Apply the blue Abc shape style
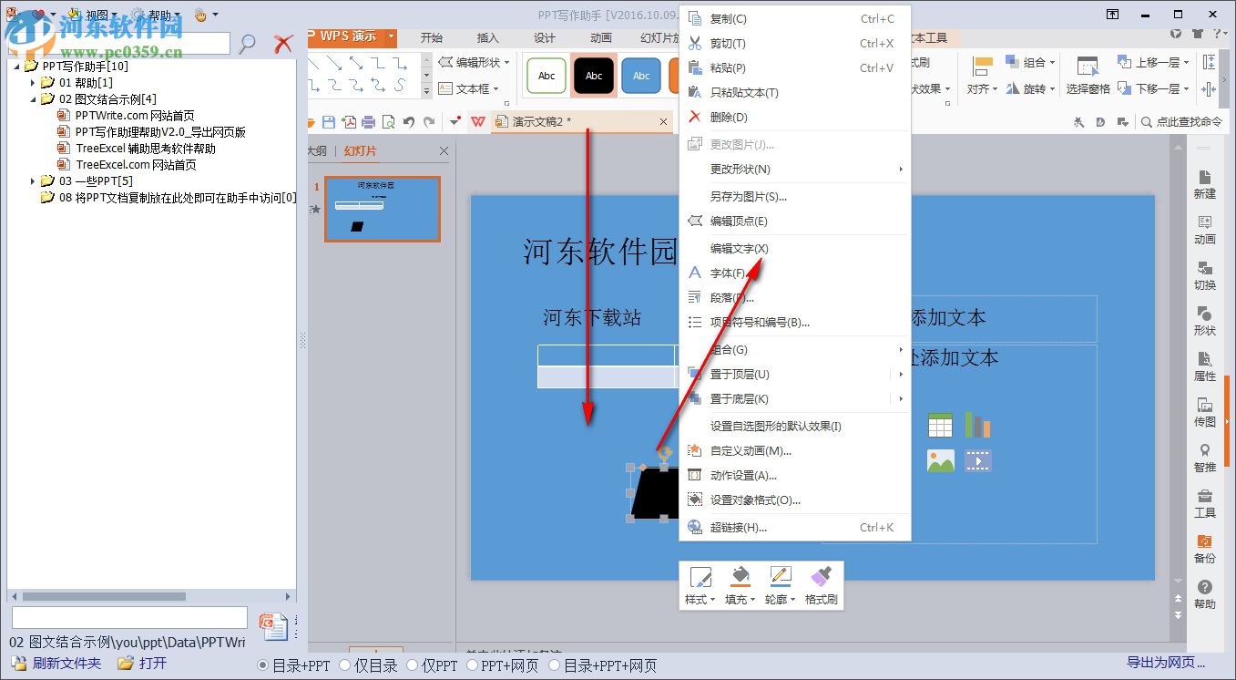 (641, 76)
